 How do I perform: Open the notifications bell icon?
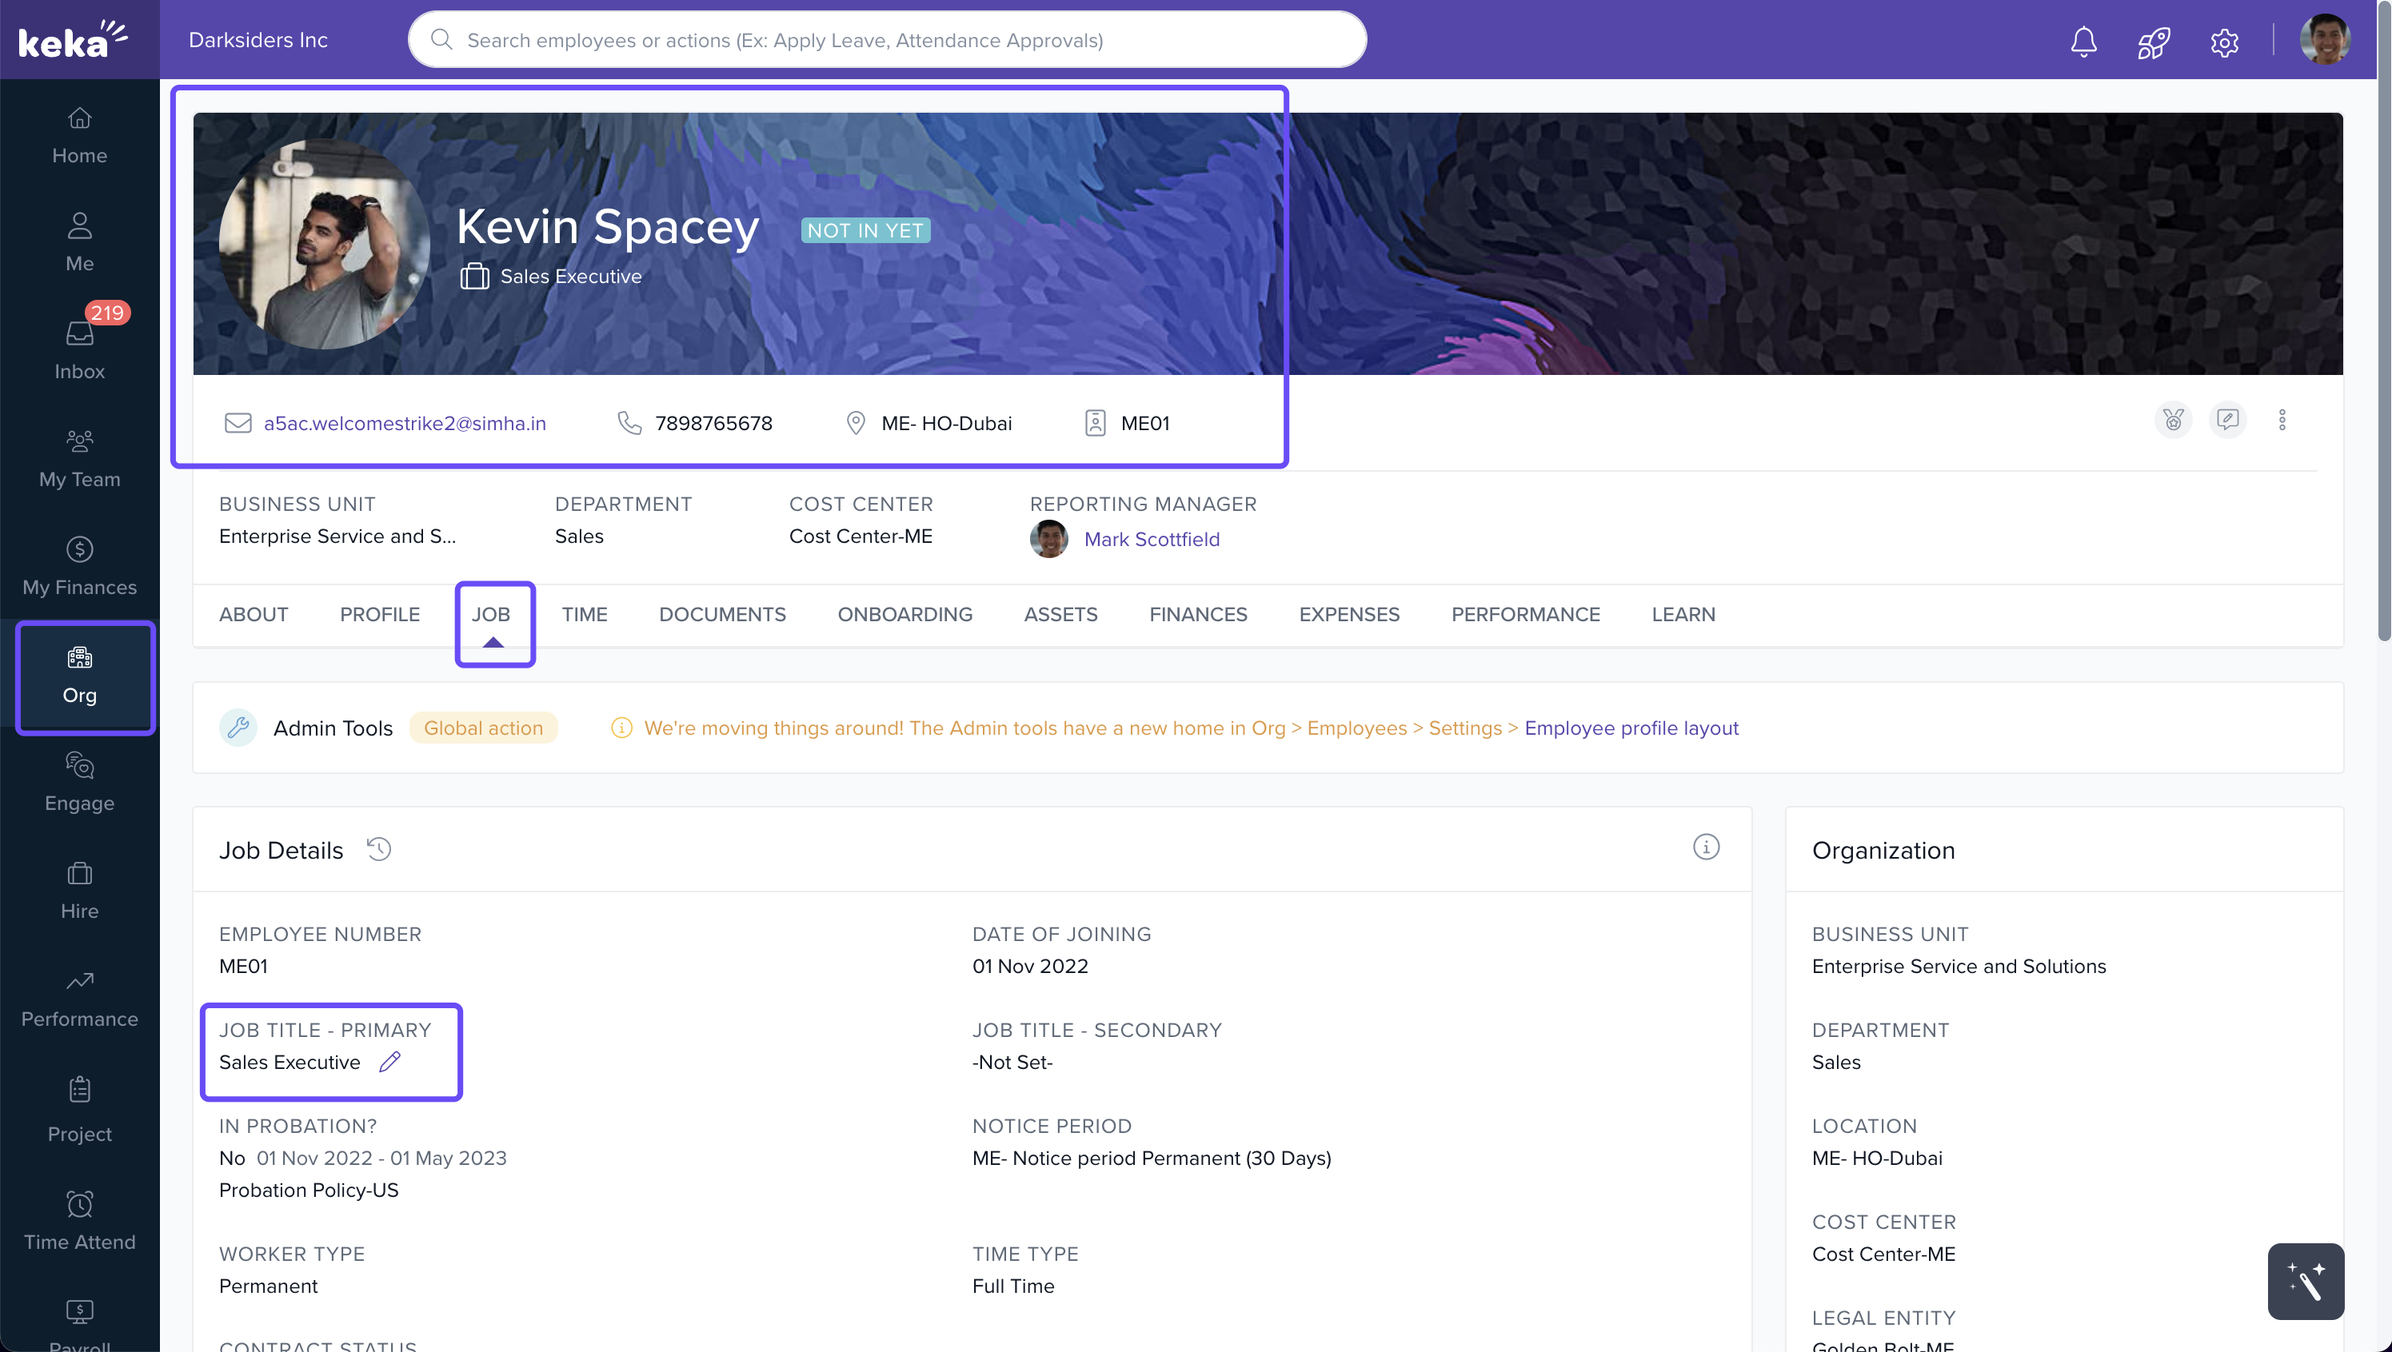click(2084, 41)
